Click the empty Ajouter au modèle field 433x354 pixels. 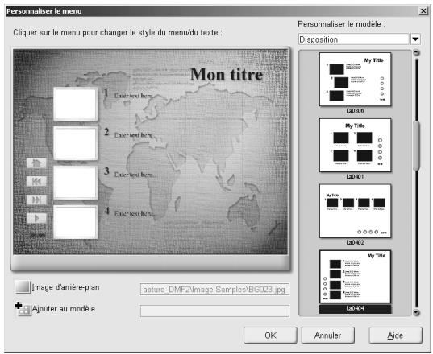point(214,311)
